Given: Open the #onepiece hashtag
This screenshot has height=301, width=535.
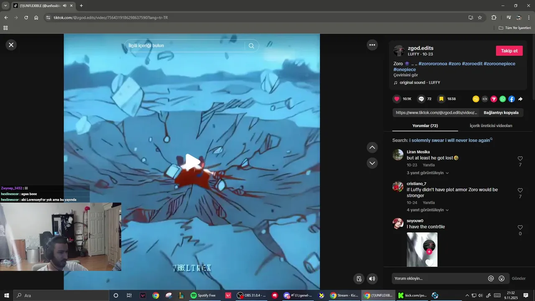Looking at the screenshot, I should 405,69.
